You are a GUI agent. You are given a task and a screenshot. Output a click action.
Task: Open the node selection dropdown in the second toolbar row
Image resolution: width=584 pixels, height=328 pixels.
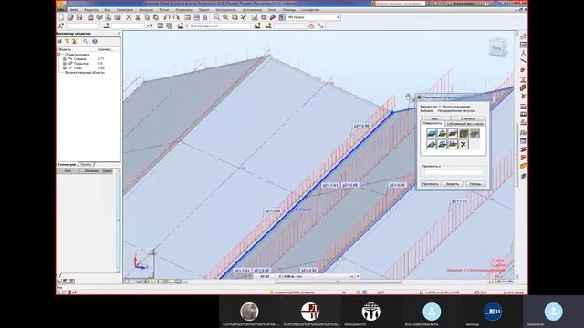(98, 26)
